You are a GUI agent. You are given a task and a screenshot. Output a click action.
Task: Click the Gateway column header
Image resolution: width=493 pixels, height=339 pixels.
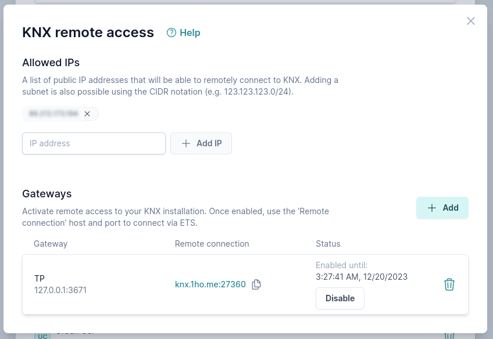[x=51, y=244]
